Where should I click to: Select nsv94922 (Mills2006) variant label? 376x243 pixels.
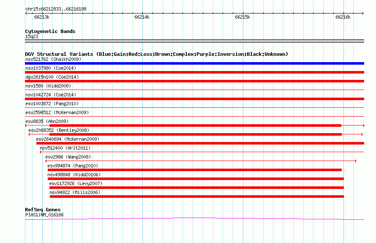pos(75,192)
